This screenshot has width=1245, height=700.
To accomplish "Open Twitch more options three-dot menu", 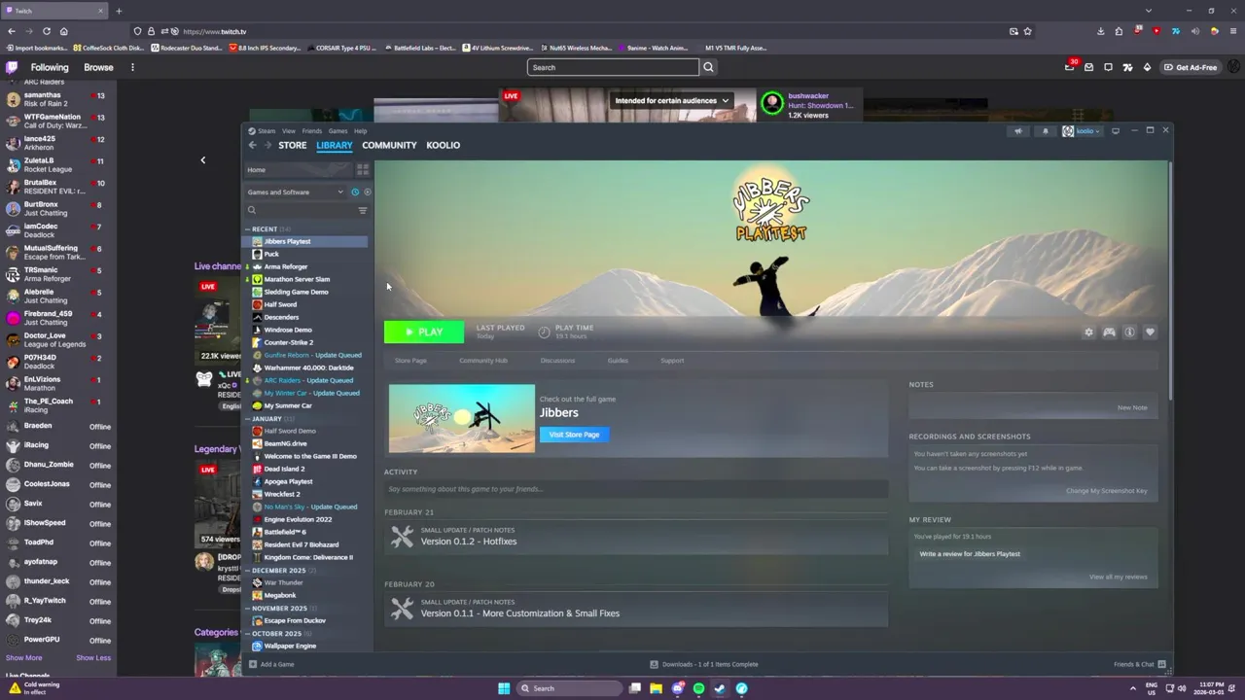I will (x=132, y=67).
